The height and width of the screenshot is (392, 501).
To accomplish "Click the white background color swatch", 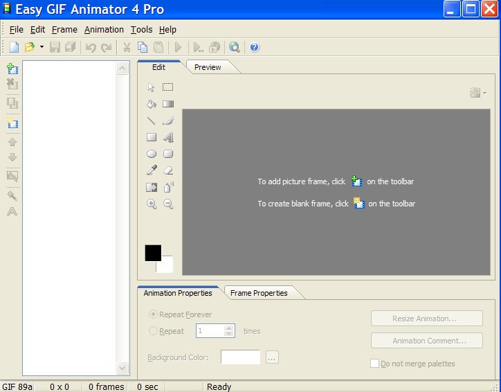I will (x=167, y=267).
